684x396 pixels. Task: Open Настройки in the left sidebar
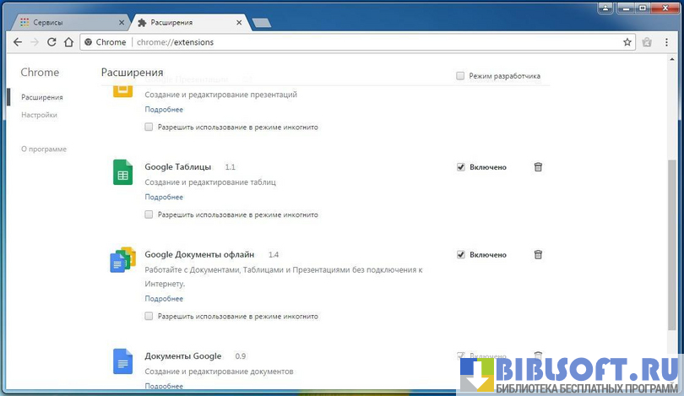39,115
